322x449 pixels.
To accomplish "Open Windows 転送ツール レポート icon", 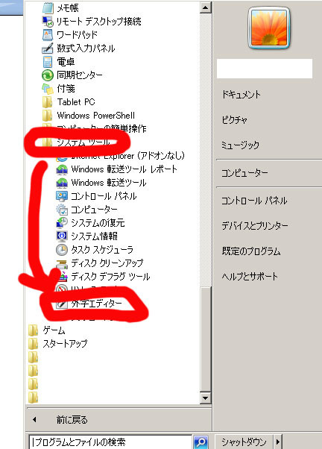I will click(x=62, y=169).
